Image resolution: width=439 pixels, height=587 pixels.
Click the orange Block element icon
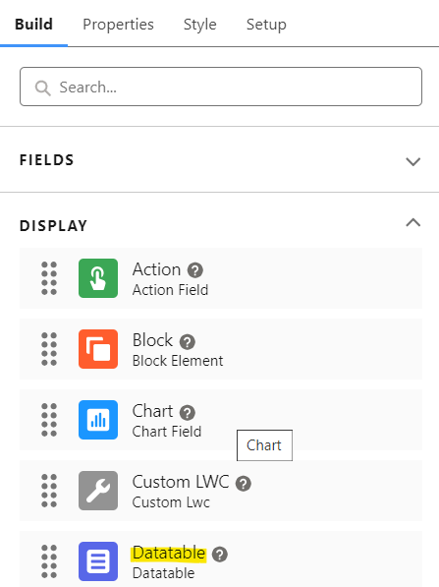98,349
